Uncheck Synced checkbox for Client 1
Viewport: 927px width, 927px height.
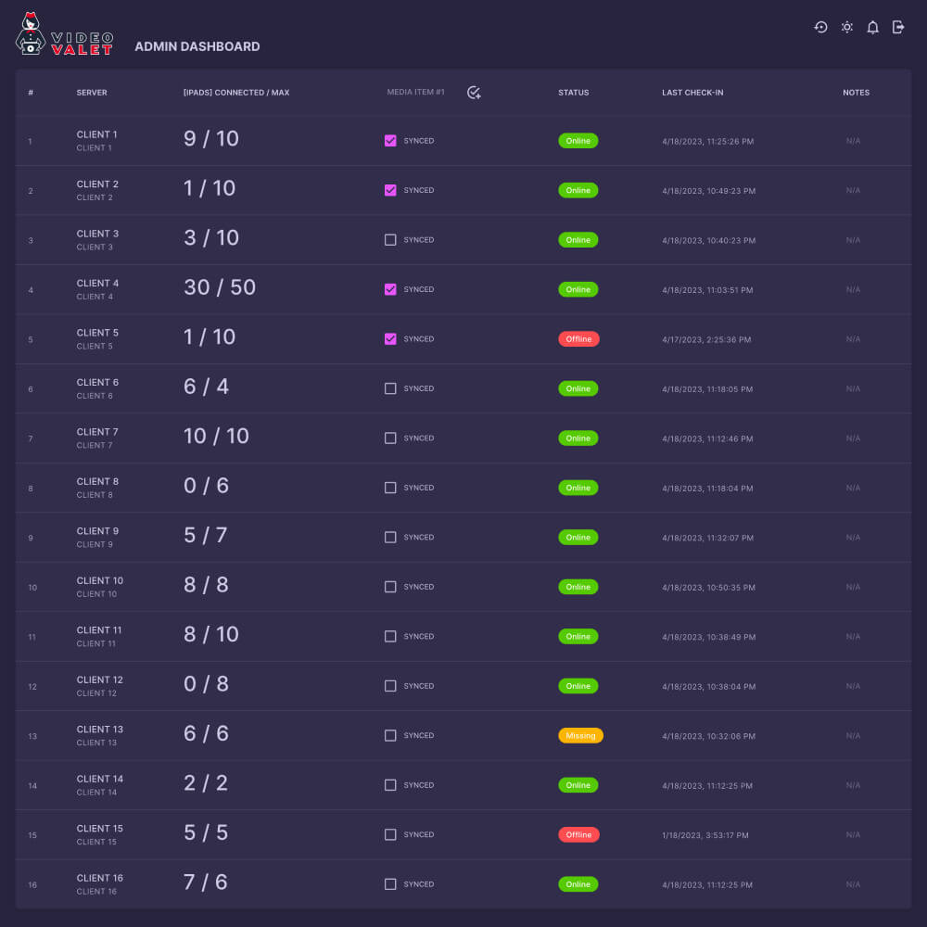point(390,141)
